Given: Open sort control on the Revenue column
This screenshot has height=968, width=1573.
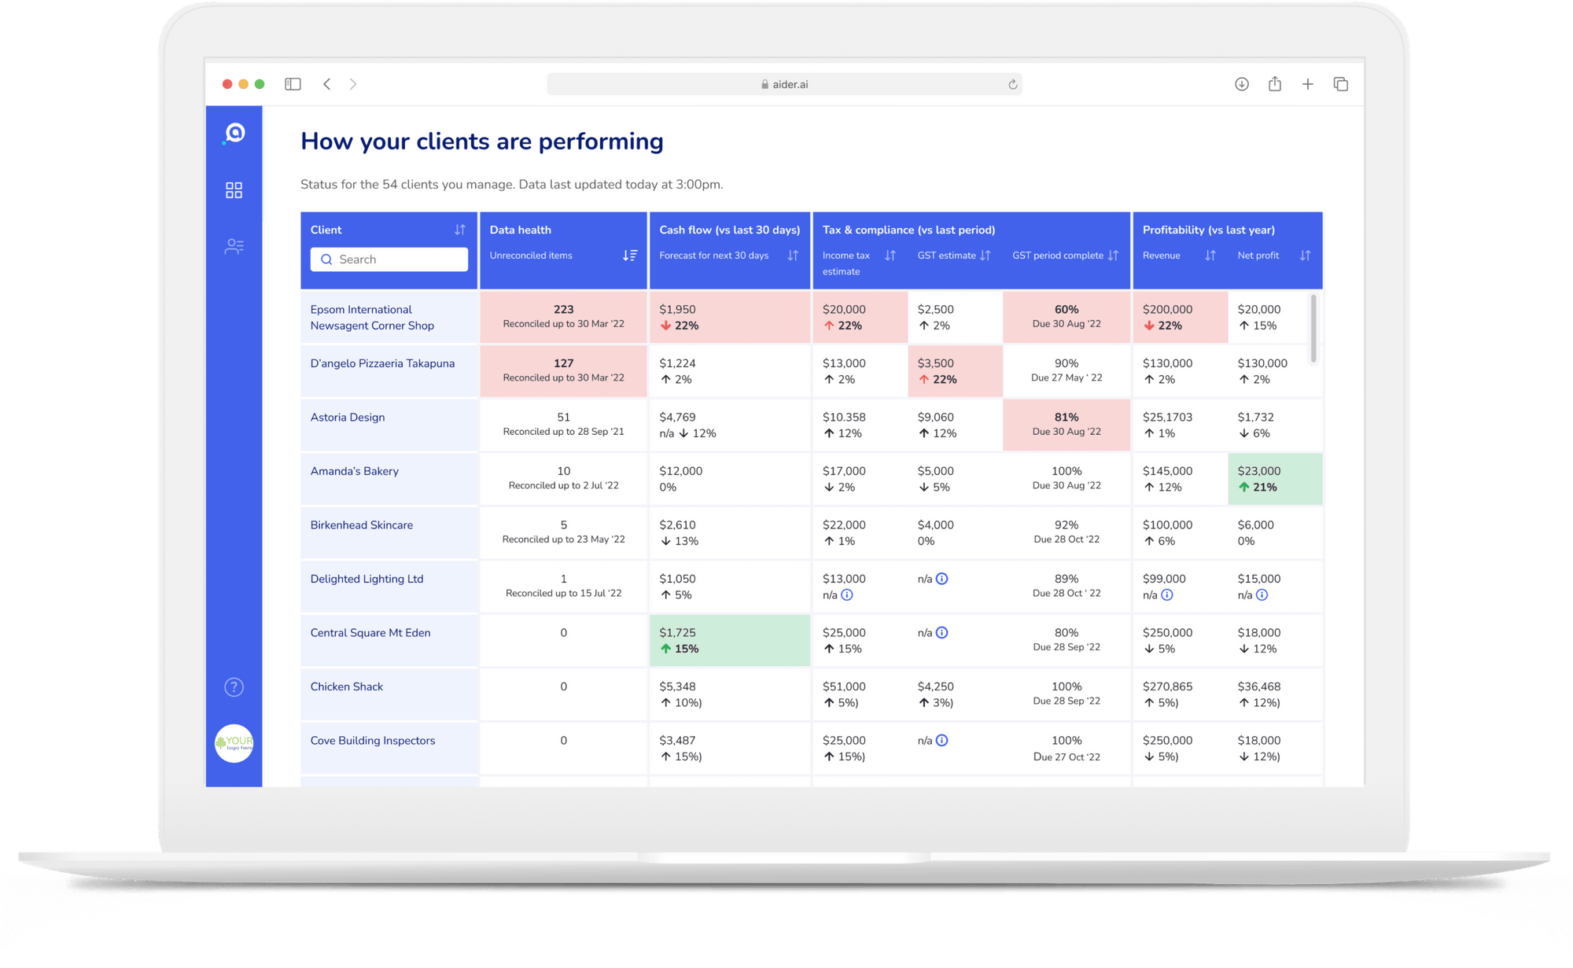Looking at the screenshot, I should point(1210,255).
